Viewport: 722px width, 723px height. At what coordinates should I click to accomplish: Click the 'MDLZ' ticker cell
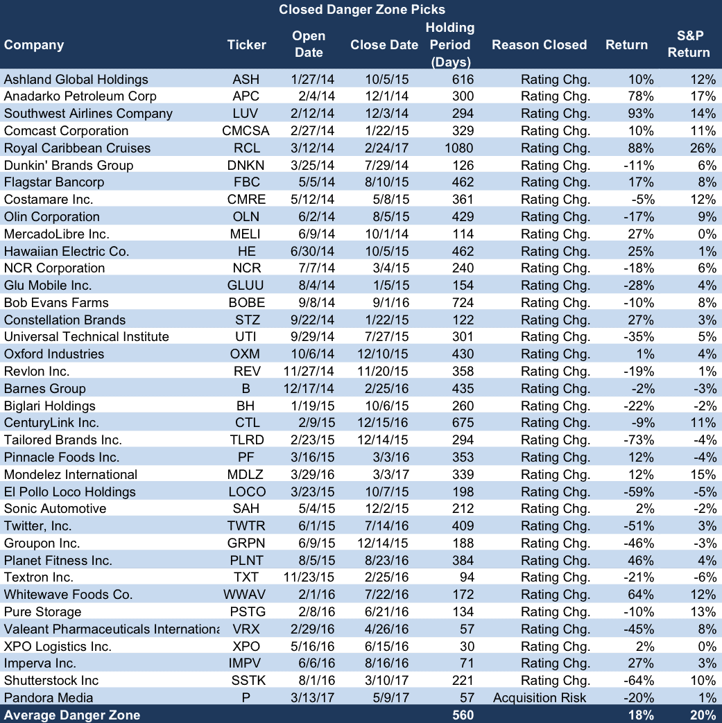pos(246,474)
